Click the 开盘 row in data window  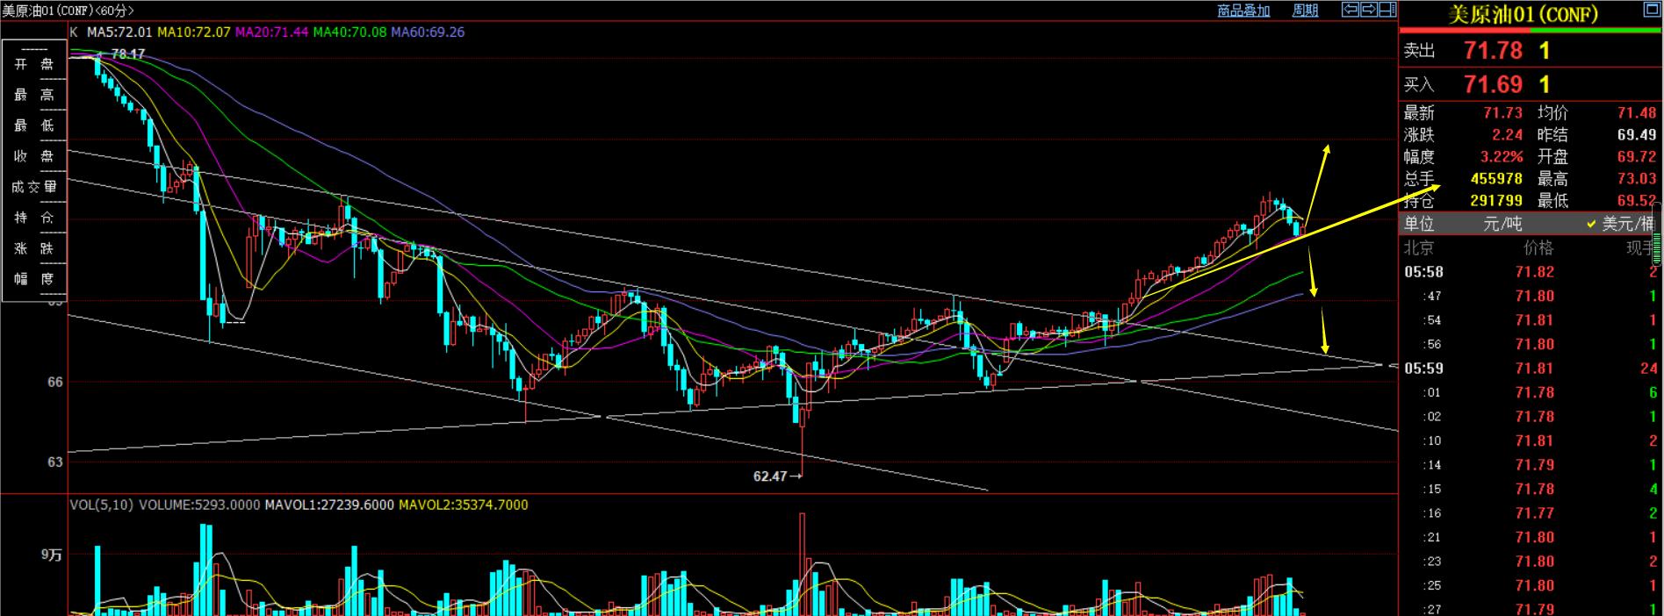[x=34, y=64]
